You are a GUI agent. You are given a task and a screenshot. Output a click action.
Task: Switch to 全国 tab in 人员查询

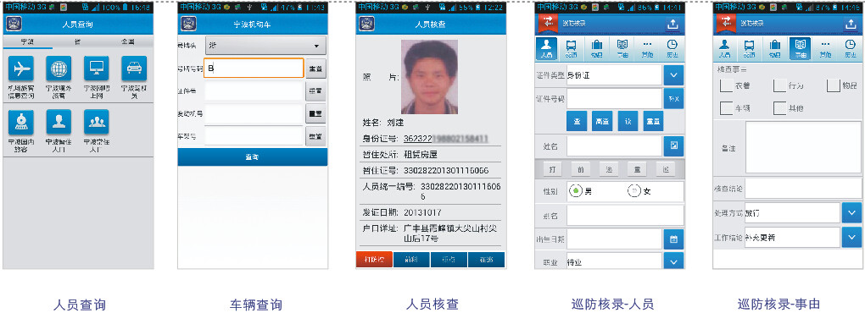click(x=127, y=42)
